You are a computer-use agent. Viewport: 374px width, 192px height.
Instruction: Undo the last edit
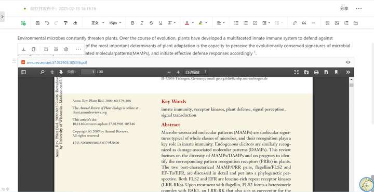47,23
